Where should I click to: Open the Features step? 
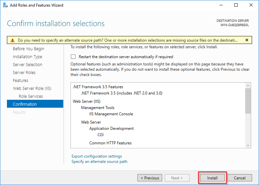click(x=20, y=81)
